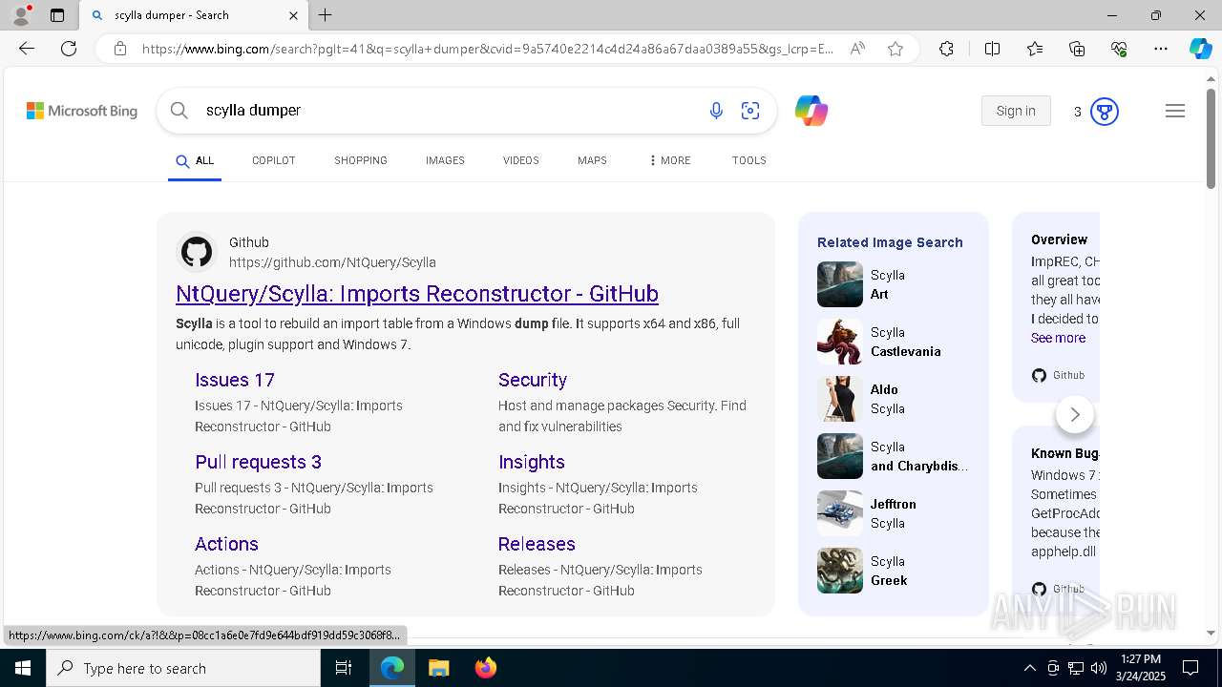The image size is (1222, 687).
Task: Refresh the page with the reload icon
Action: pos(69,49)
